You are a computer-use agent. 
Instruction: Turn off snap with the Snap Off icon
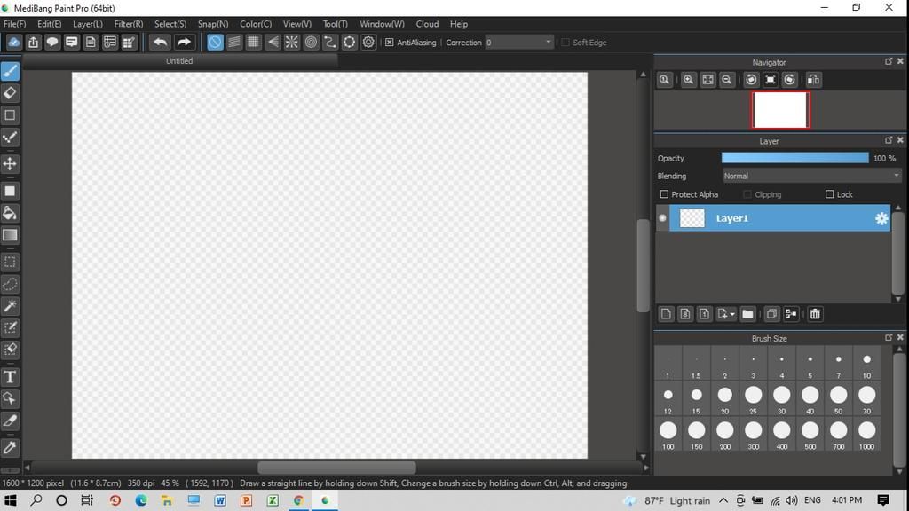(x=215, y=43)
